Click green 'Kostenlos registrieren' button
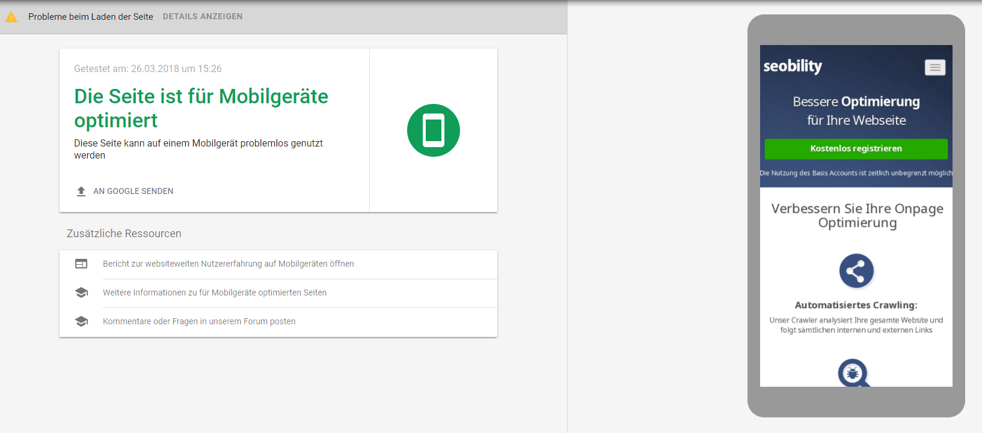 point(856,148)
